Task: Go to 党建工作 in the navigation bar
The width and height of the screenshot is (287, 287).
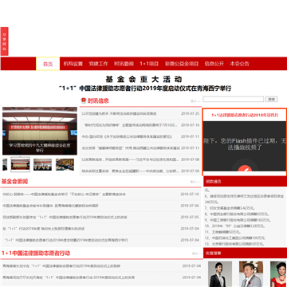Action: 98,64
